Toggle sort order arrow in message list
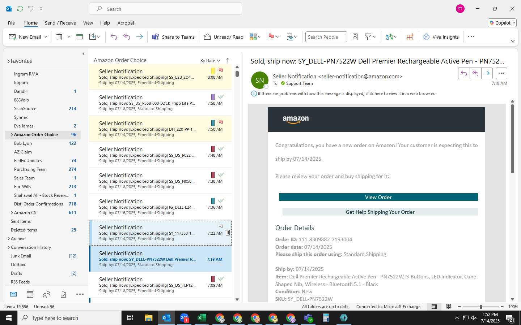This screenshot has width=521, height=325. (x=228, y=60)
